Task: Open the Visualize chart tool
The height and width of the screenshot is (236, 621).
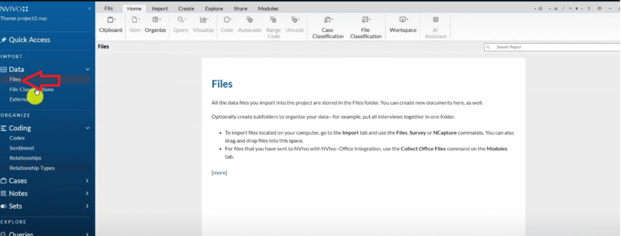Action: (x=204, y=25)
